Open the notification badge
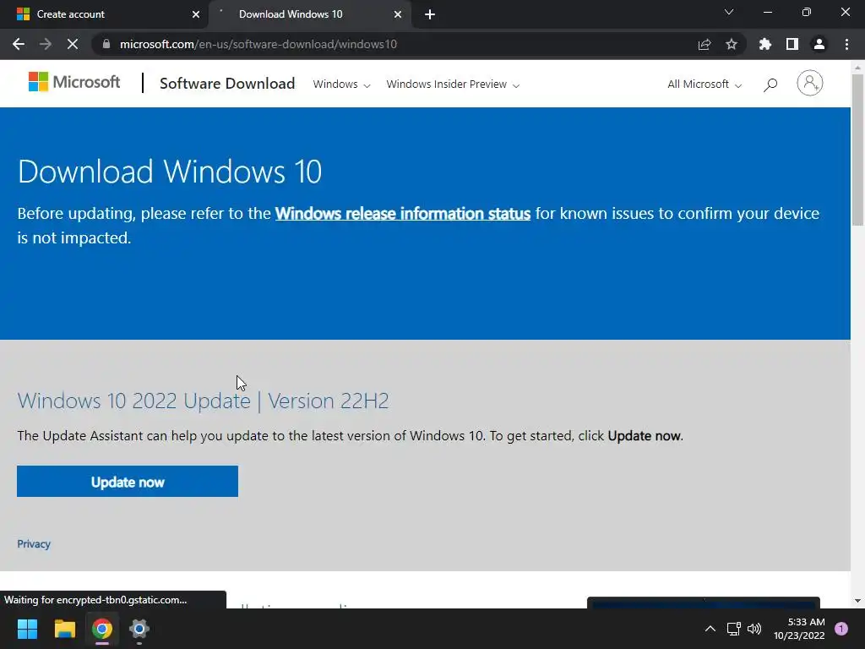This screenshot has width=865, height=649. [x=841, y=629]
